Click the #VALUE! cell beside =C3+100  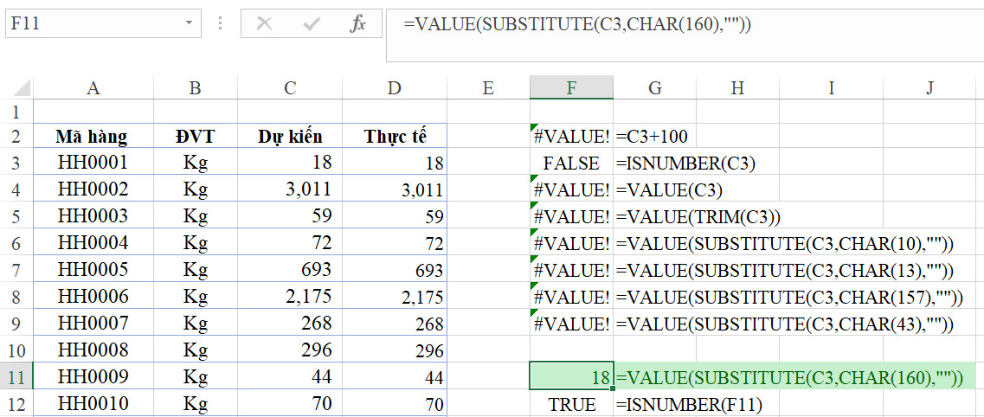[x=571, y=136]
